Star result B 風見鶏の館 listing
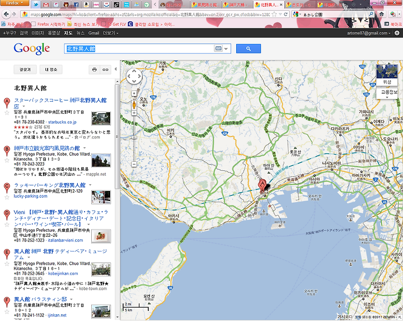The height and width of the screenshot is (321, 403). (x=7, y=161)
